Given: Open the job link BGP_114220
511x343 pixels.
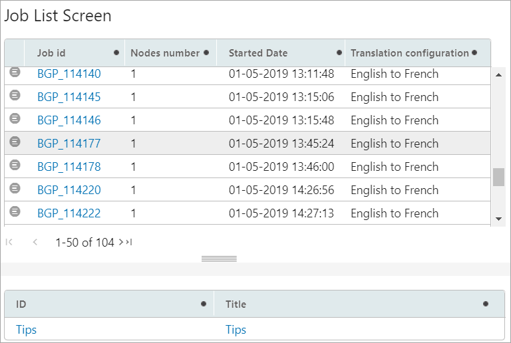Looking at the screenshot, I should point(69,190).
